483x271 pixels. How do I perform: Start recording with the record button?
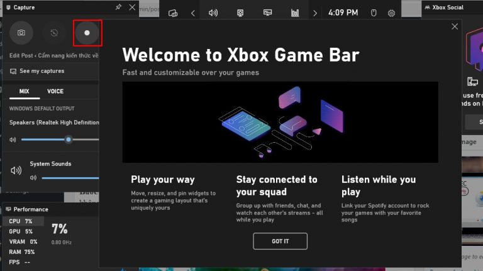click(x=87, y=33)
